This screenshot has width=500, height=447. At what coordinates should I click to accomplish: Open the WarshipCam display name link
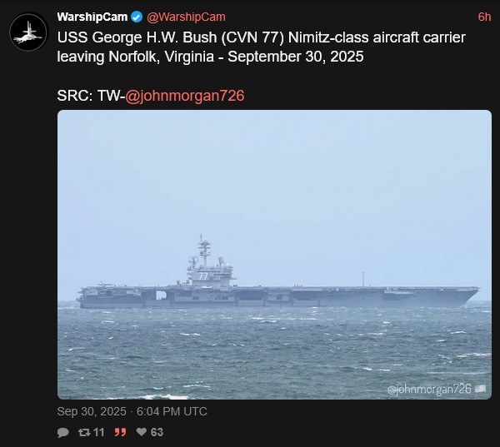(x=92, y=17)
